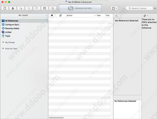The image size is (157, 119).
Task: Select Recently Added group
Action: coord(12,28)
